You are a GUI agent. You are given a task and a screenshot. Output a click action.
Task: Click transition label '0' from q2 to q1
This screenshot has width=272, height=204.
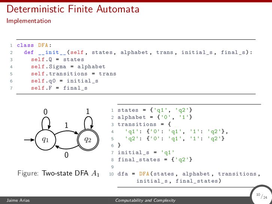(66, 155)
